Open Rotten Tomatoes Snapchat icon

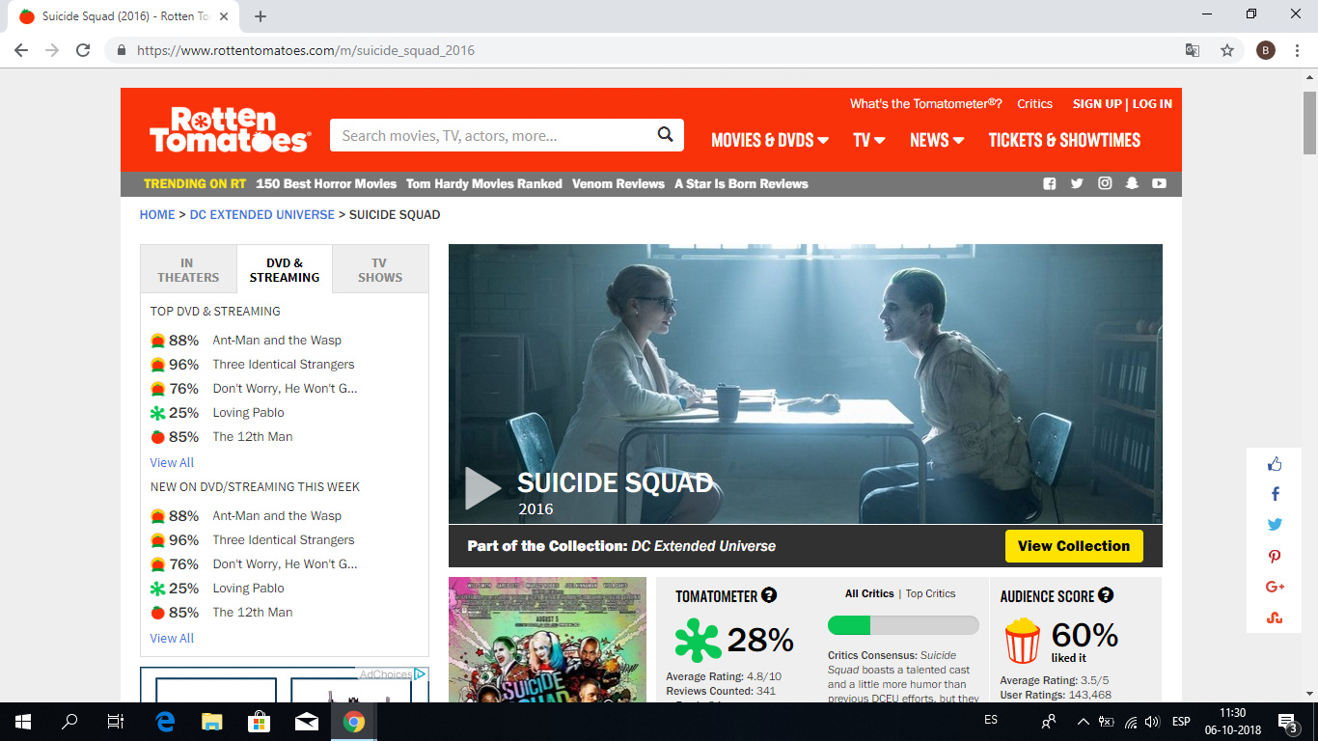point(1132,183)
